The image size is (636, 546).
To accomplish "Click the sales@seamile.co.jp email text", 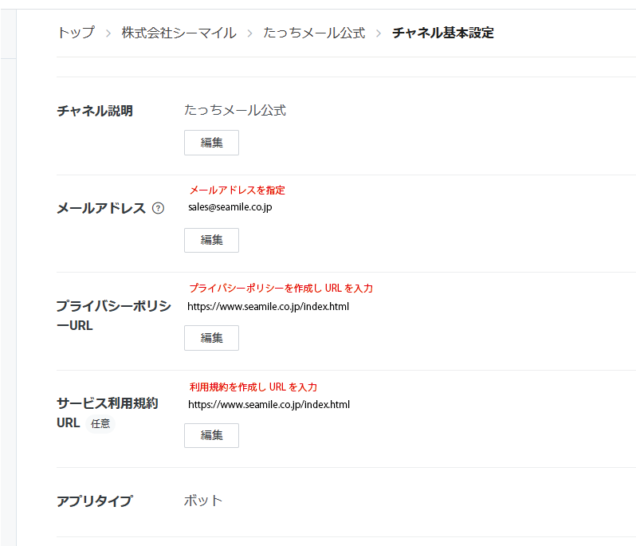I will pos(230,207).
